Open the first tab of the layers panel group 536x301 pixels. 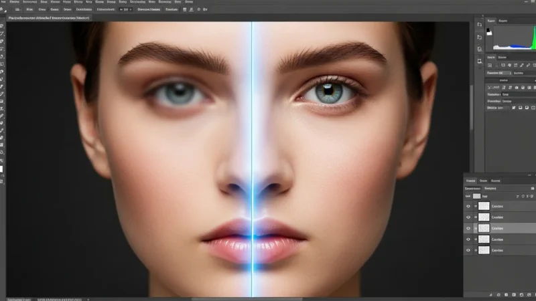(x=471, y=181)
